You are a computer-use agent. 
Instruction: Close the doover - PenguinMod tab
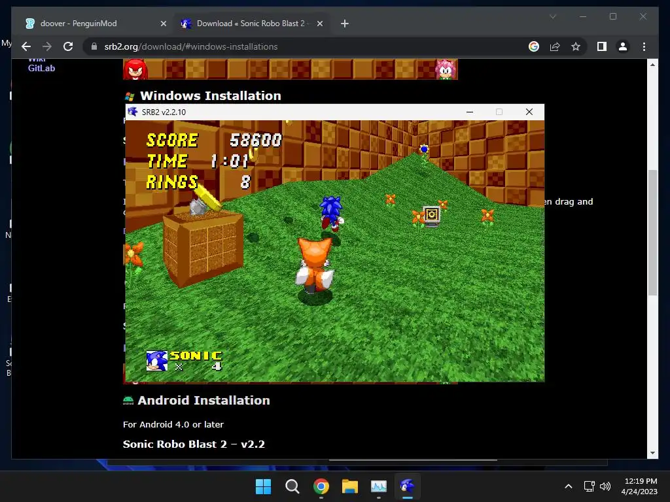(163, 24)
